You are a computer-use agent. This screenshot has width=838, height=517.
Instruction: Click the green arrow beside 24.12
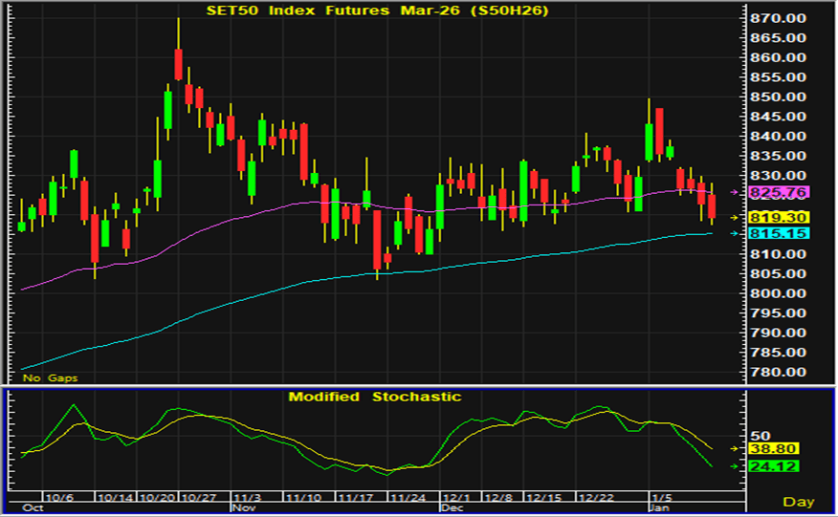[x=735, y=466]
